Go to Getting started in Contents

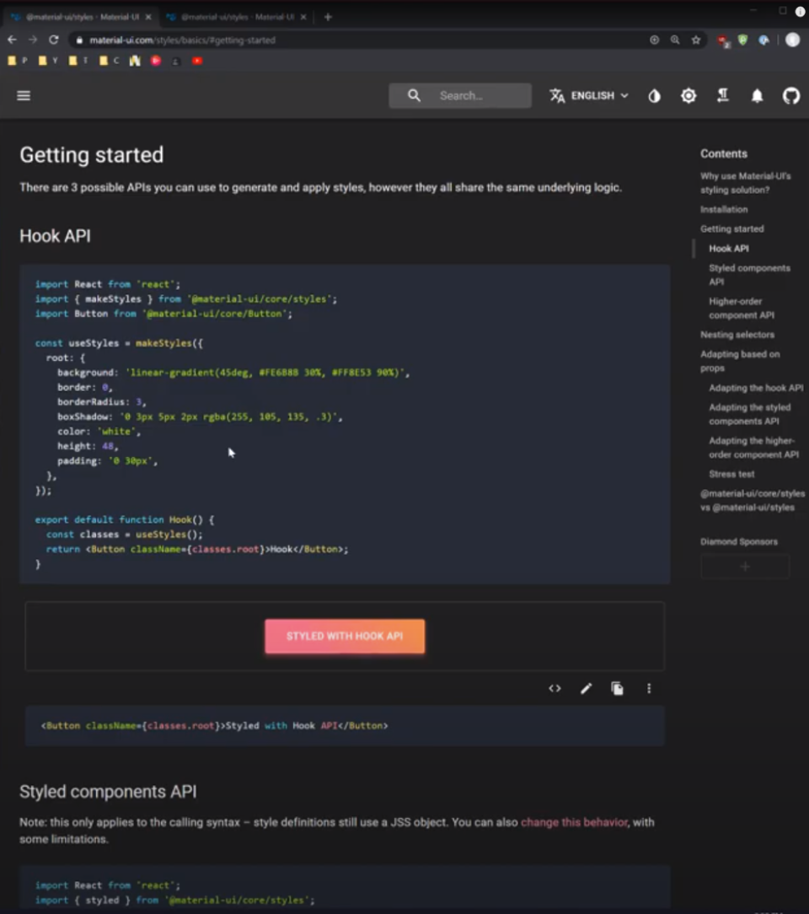tap(732, 228)
